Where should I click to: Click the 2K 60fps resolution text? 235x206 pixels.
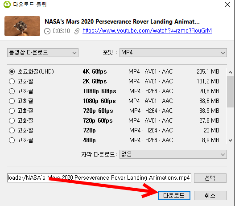pyautogui.click(x=95, y=81)
